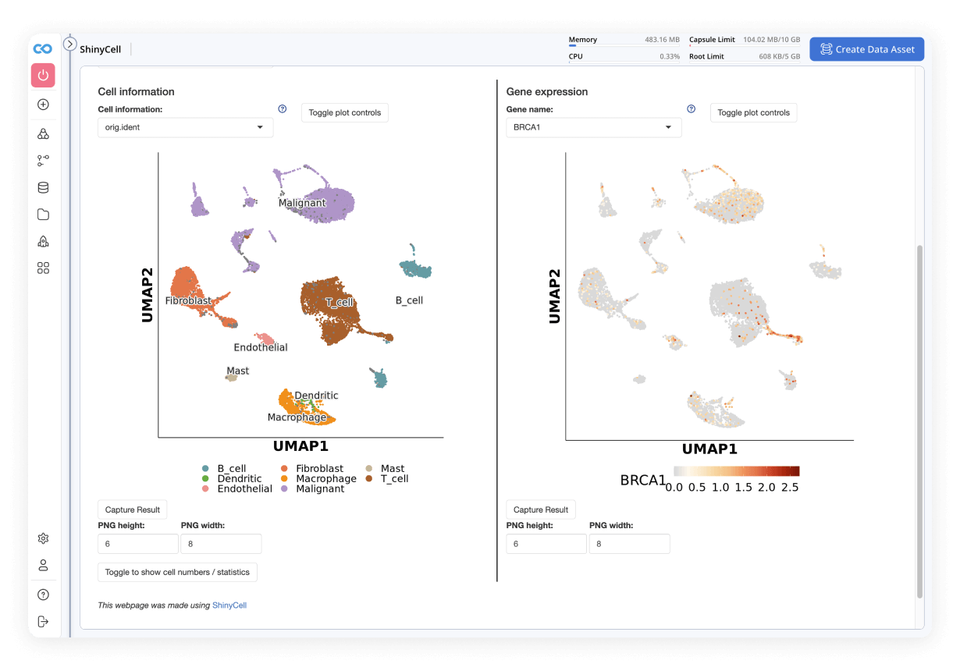Open the four-squares apps grid icon
Image resolution: width=960 pixels, height=671 pixels.
pos(43,268)
